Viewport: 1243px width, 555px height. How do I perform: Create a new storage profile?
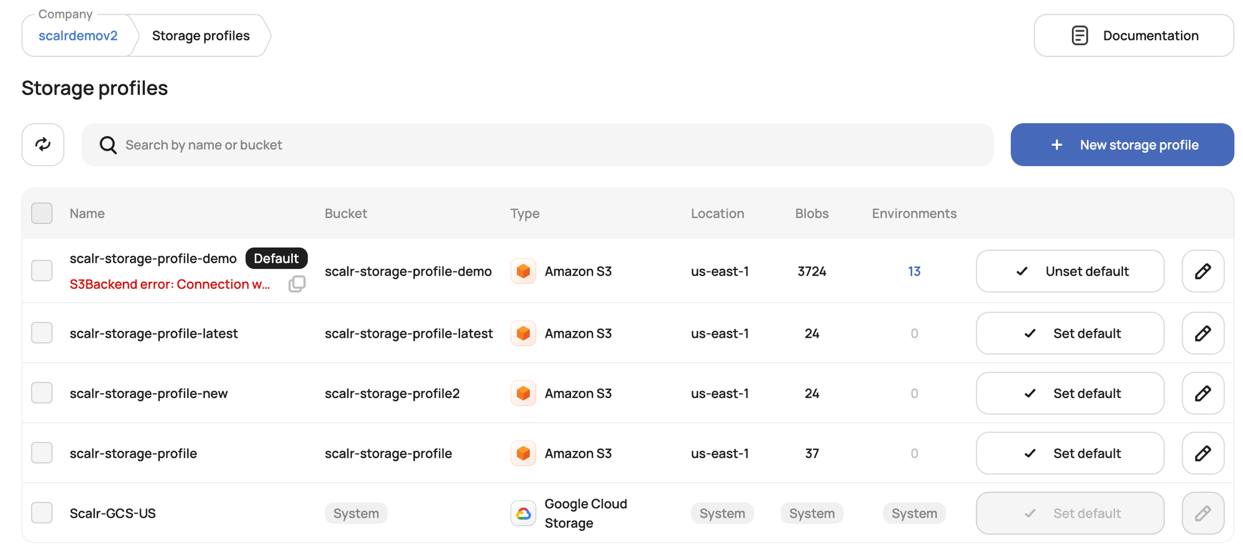(1122, 145)
